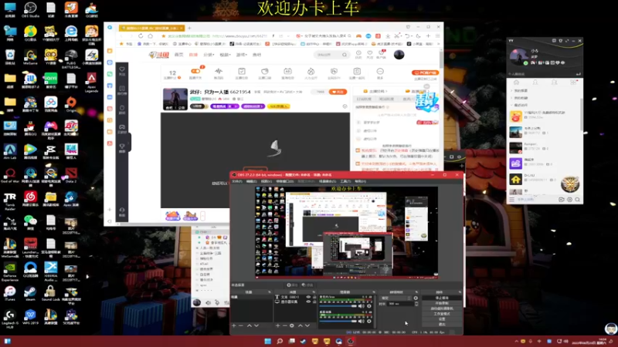Open the transition type dropdown in OBS
This screenshot has height=347, width=618.
click(x=396, y=298)
